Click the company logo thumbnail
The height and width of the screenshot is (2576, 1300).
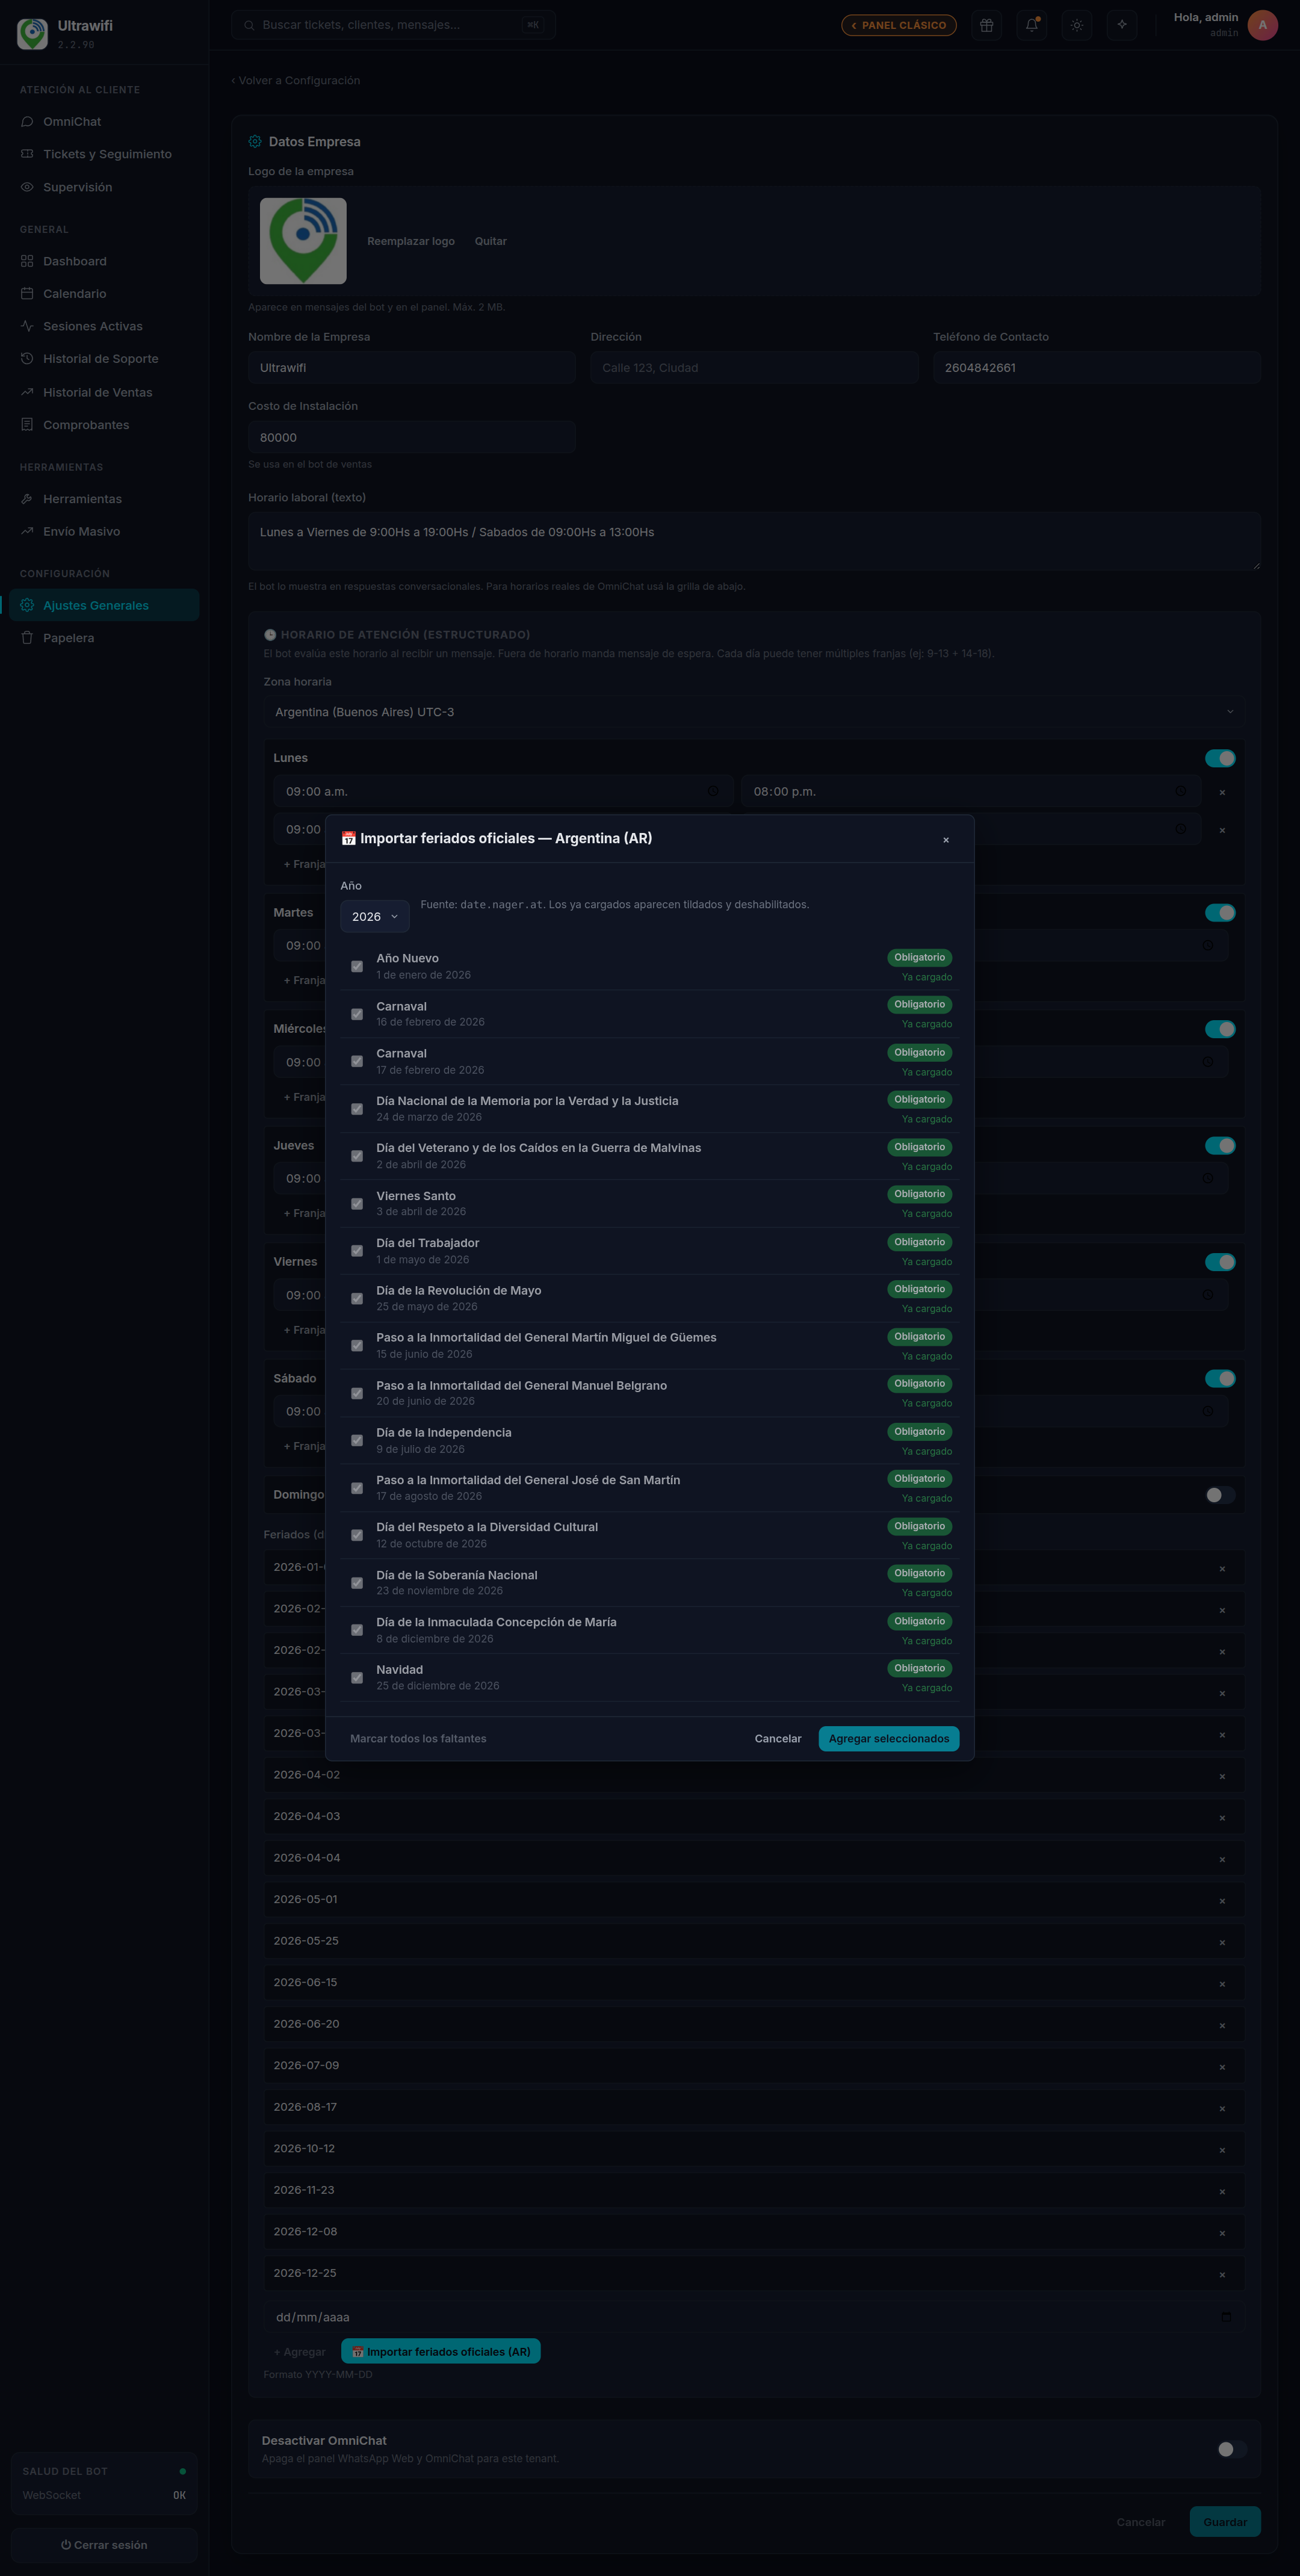point(303,241)
